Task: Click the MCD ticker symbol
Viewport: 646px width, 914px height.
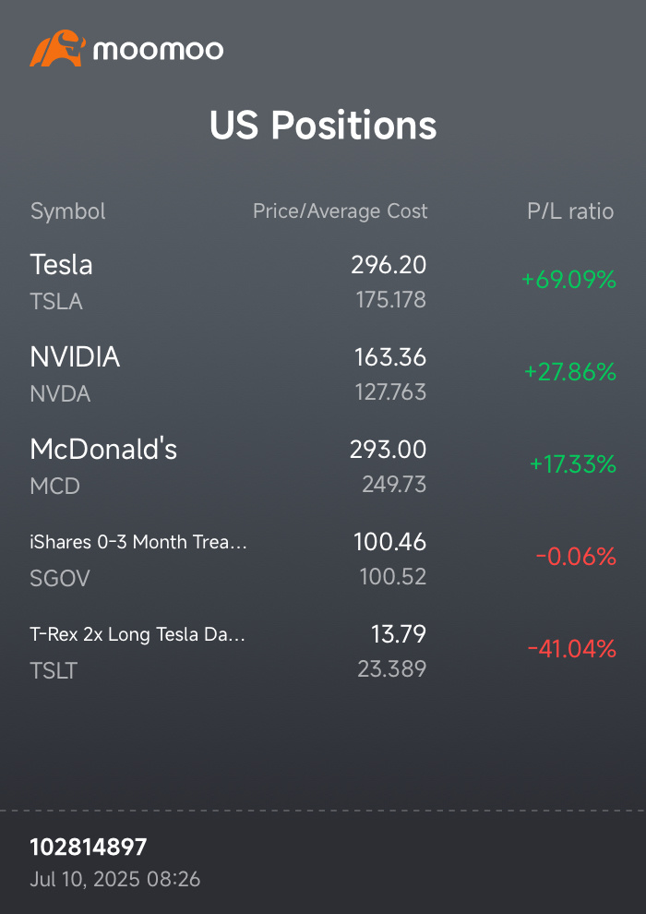Action: click(54, 487)
